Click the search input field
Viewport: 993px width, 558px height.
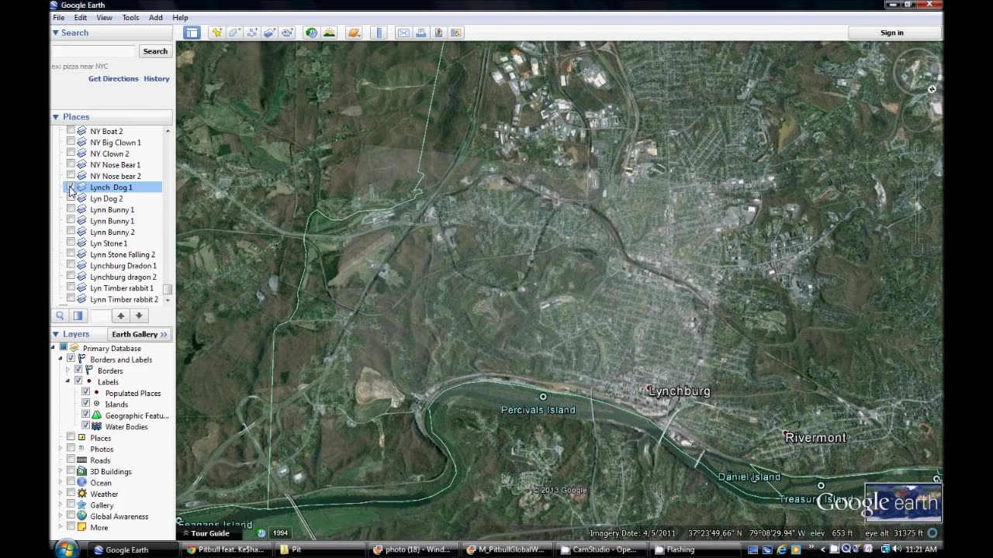pos(94,51)
